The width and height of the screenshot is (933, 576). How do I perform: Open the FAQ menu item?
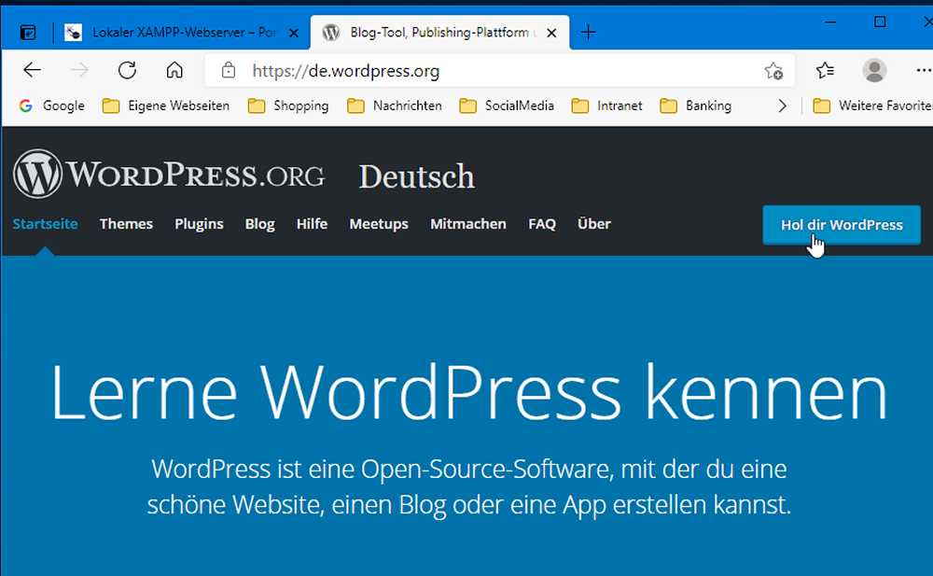coord(542,224)
